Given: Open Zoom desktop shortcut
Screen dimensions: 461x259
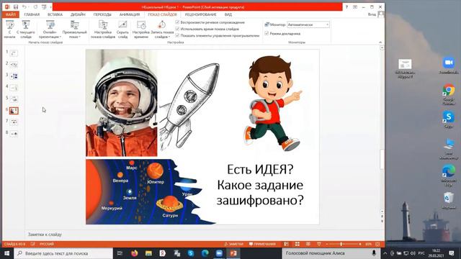Looking at the screenshot, I should point(449,65).
